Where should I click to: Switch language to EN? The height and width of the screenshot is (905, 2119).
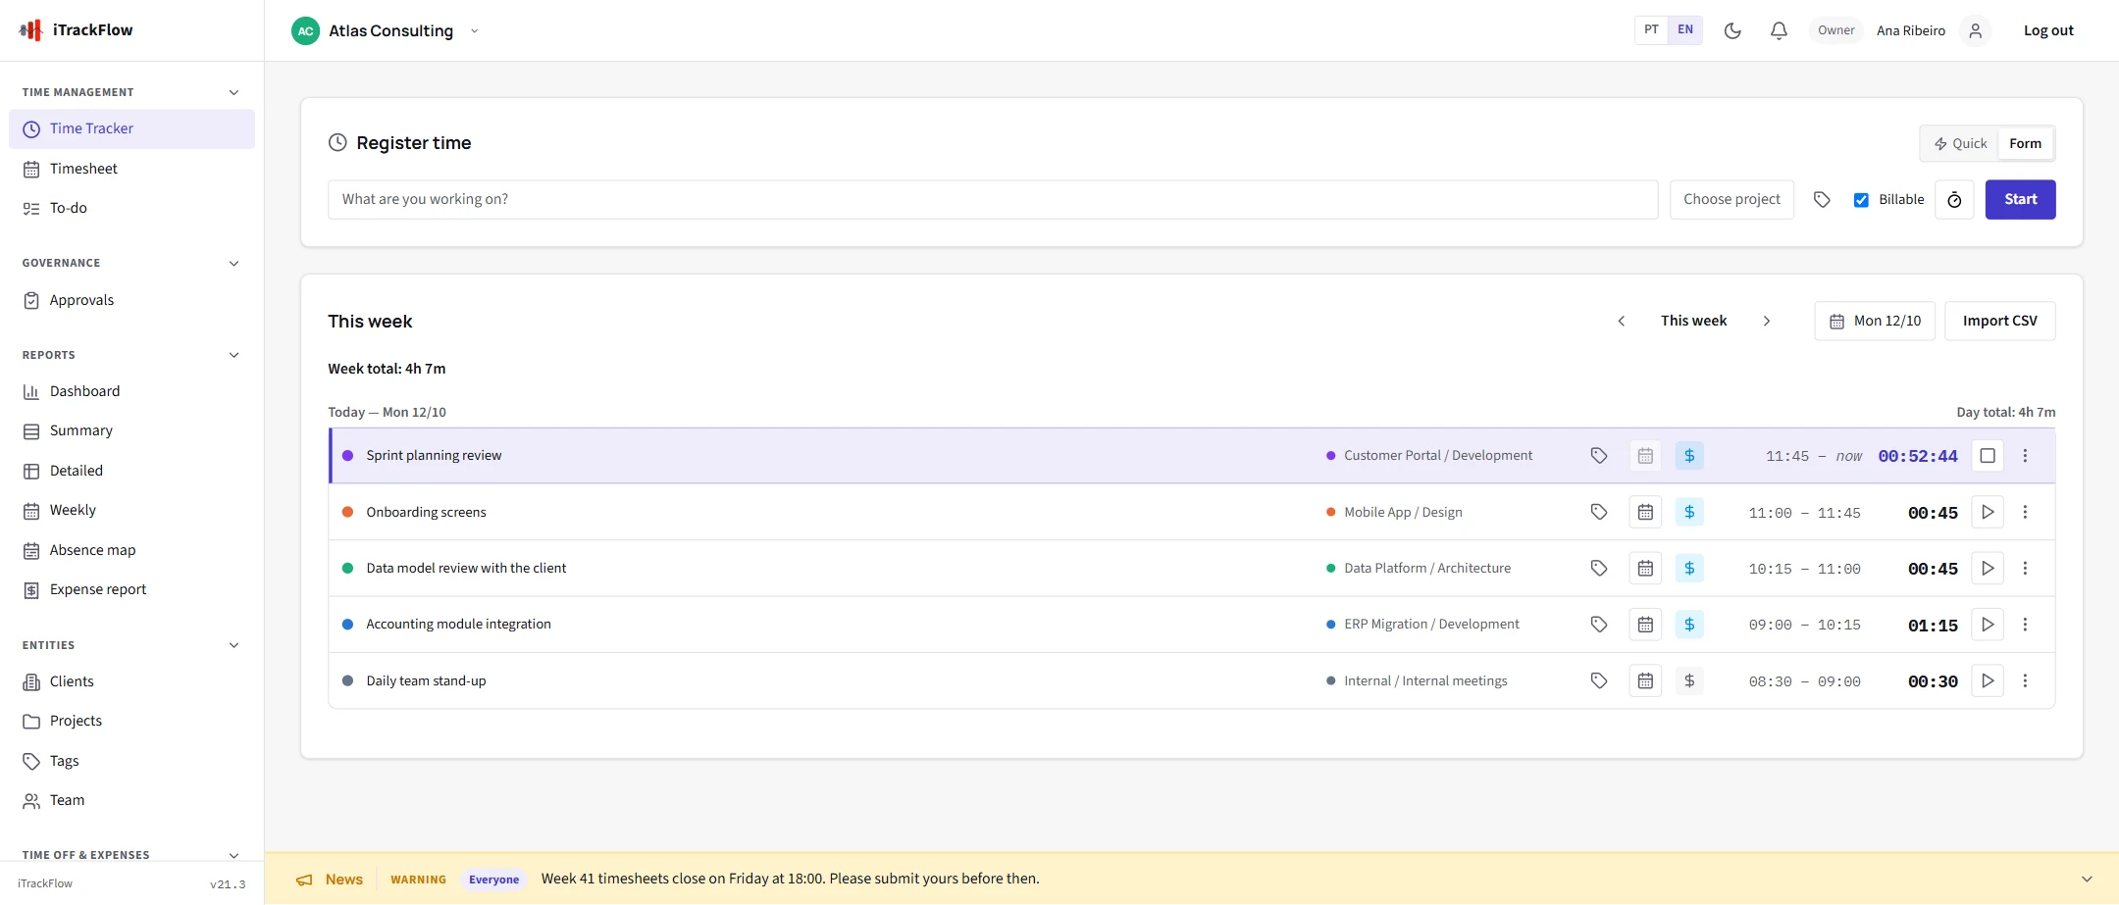pos(1685,29)
